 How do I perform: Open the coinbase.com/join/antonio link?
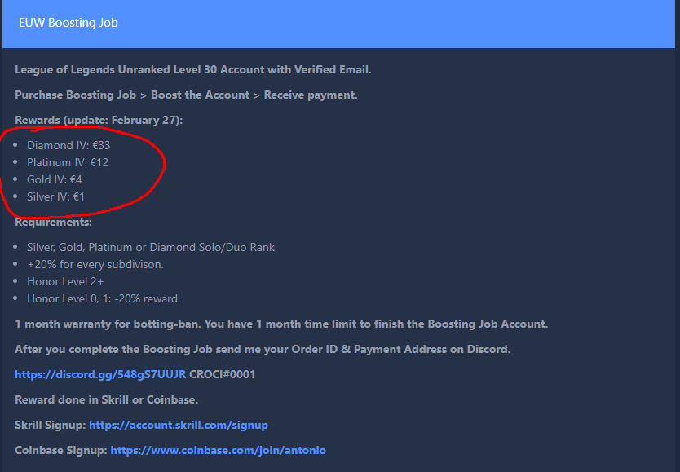coord(219,450)
